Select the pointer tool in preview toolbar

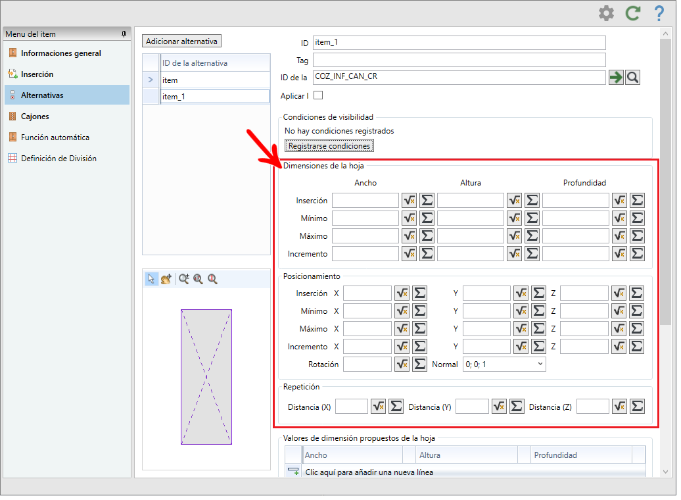(x=151, y=279)
